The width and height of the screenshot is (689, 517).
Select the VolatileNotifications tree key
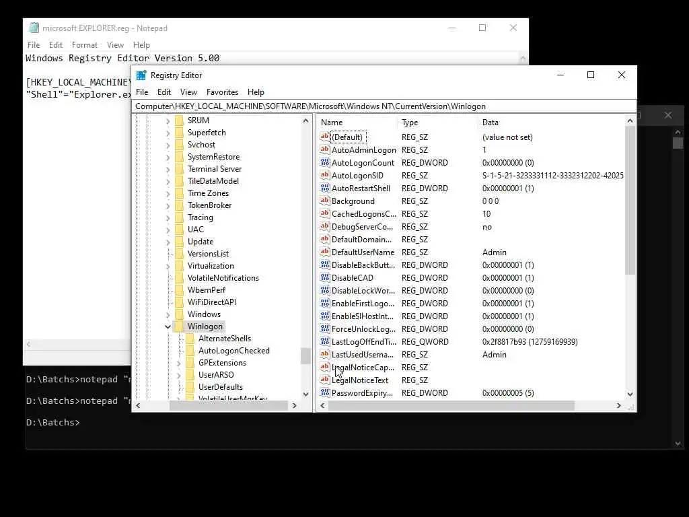coord(223,278)
